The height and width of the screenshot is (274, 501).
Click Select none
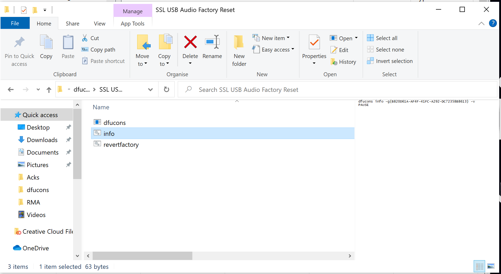385,49
